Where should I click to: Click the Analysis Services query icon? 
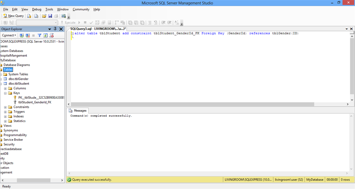pos(36,16)
